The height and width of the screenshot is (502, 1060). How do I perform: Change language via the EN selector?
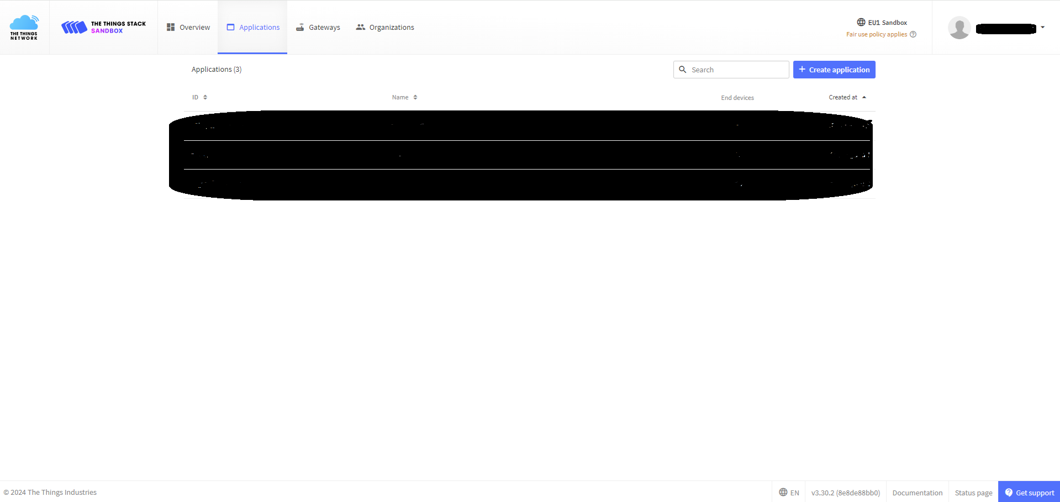[789, 493]
